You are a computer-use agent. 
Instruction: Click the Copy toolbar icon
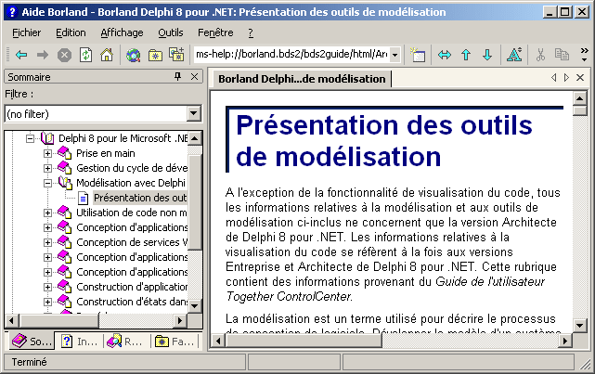(562, 55)
